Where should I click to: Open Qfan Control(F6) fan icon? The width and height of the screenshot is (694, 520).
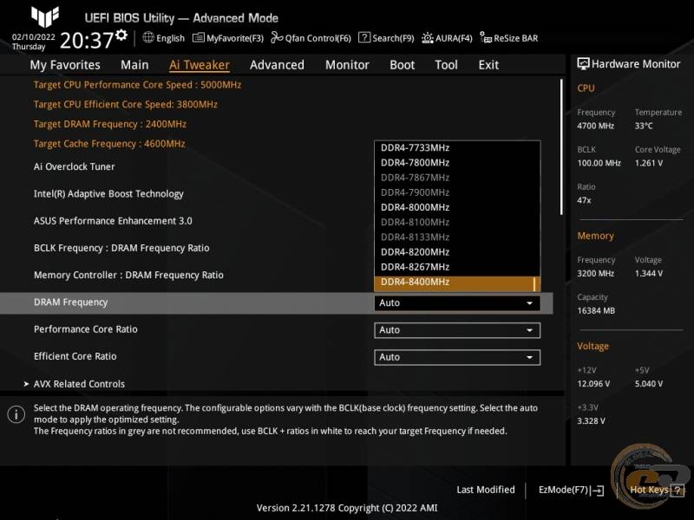point(277,37)
